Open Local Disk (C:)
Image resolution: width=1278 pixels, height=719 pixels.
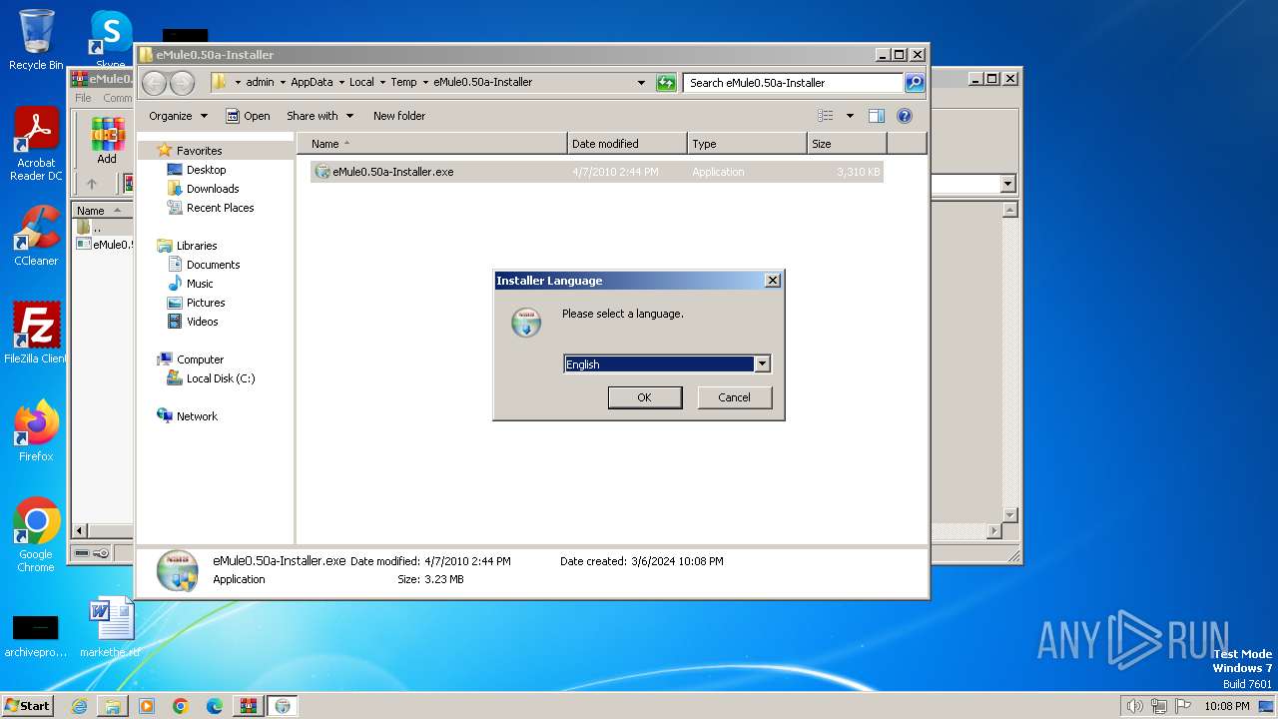point(221,378)
